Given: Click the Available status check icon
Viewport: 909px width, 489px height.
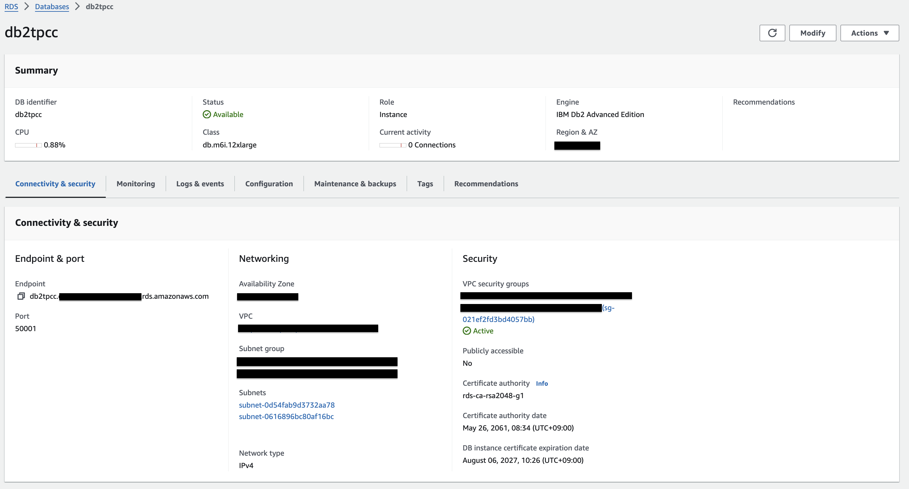Looking at the screenshot, I should pyautogui.click(x=207, y=114).
